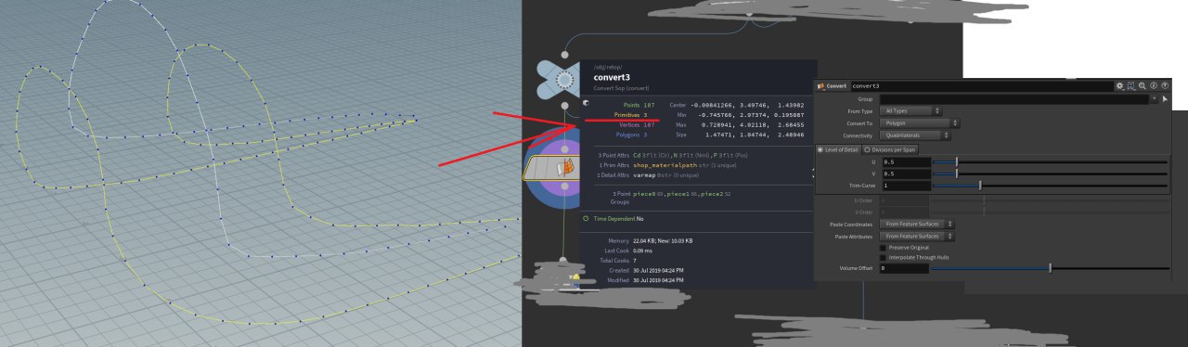Enable Interpolate Through Hulls checkbox
Viewport: 1188px width, 347px height.
tap(883, 257)
